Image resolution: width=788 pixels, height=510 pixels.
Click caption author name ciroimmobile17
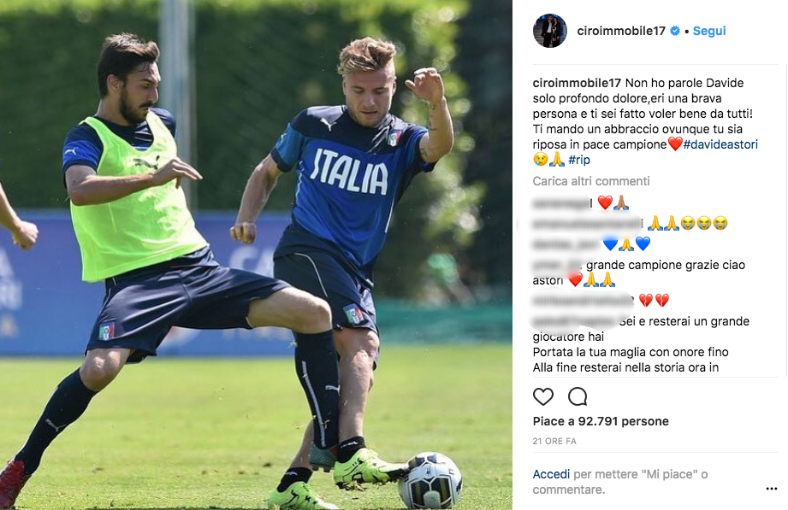[577, 84]
